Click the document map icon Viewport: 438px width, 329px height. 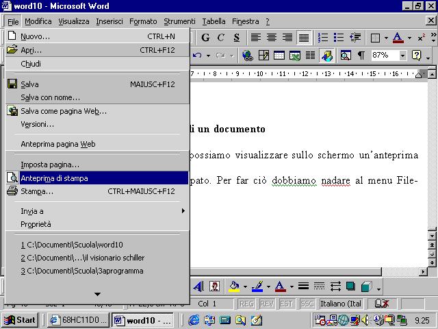tap(346, 56)
